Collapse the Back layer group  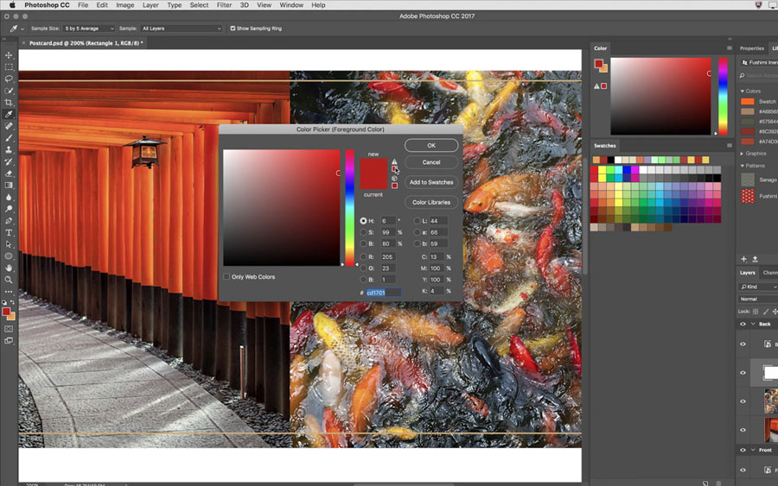[x=753, y=324]
